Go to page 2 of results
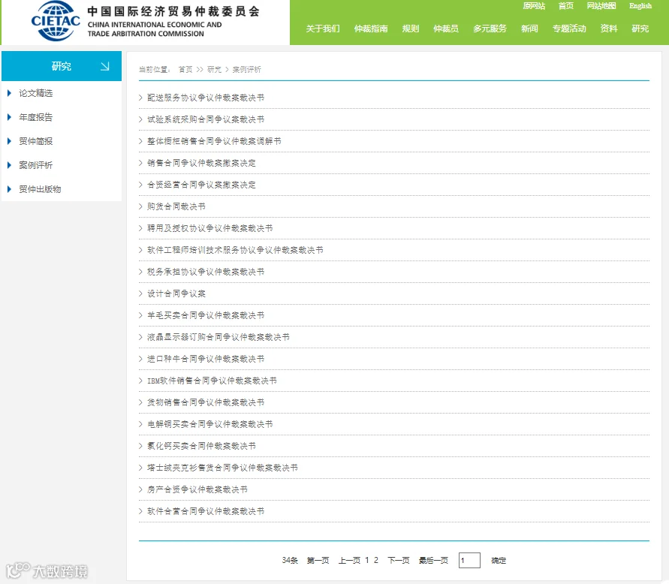669x584 pixels. pos(376,560)
